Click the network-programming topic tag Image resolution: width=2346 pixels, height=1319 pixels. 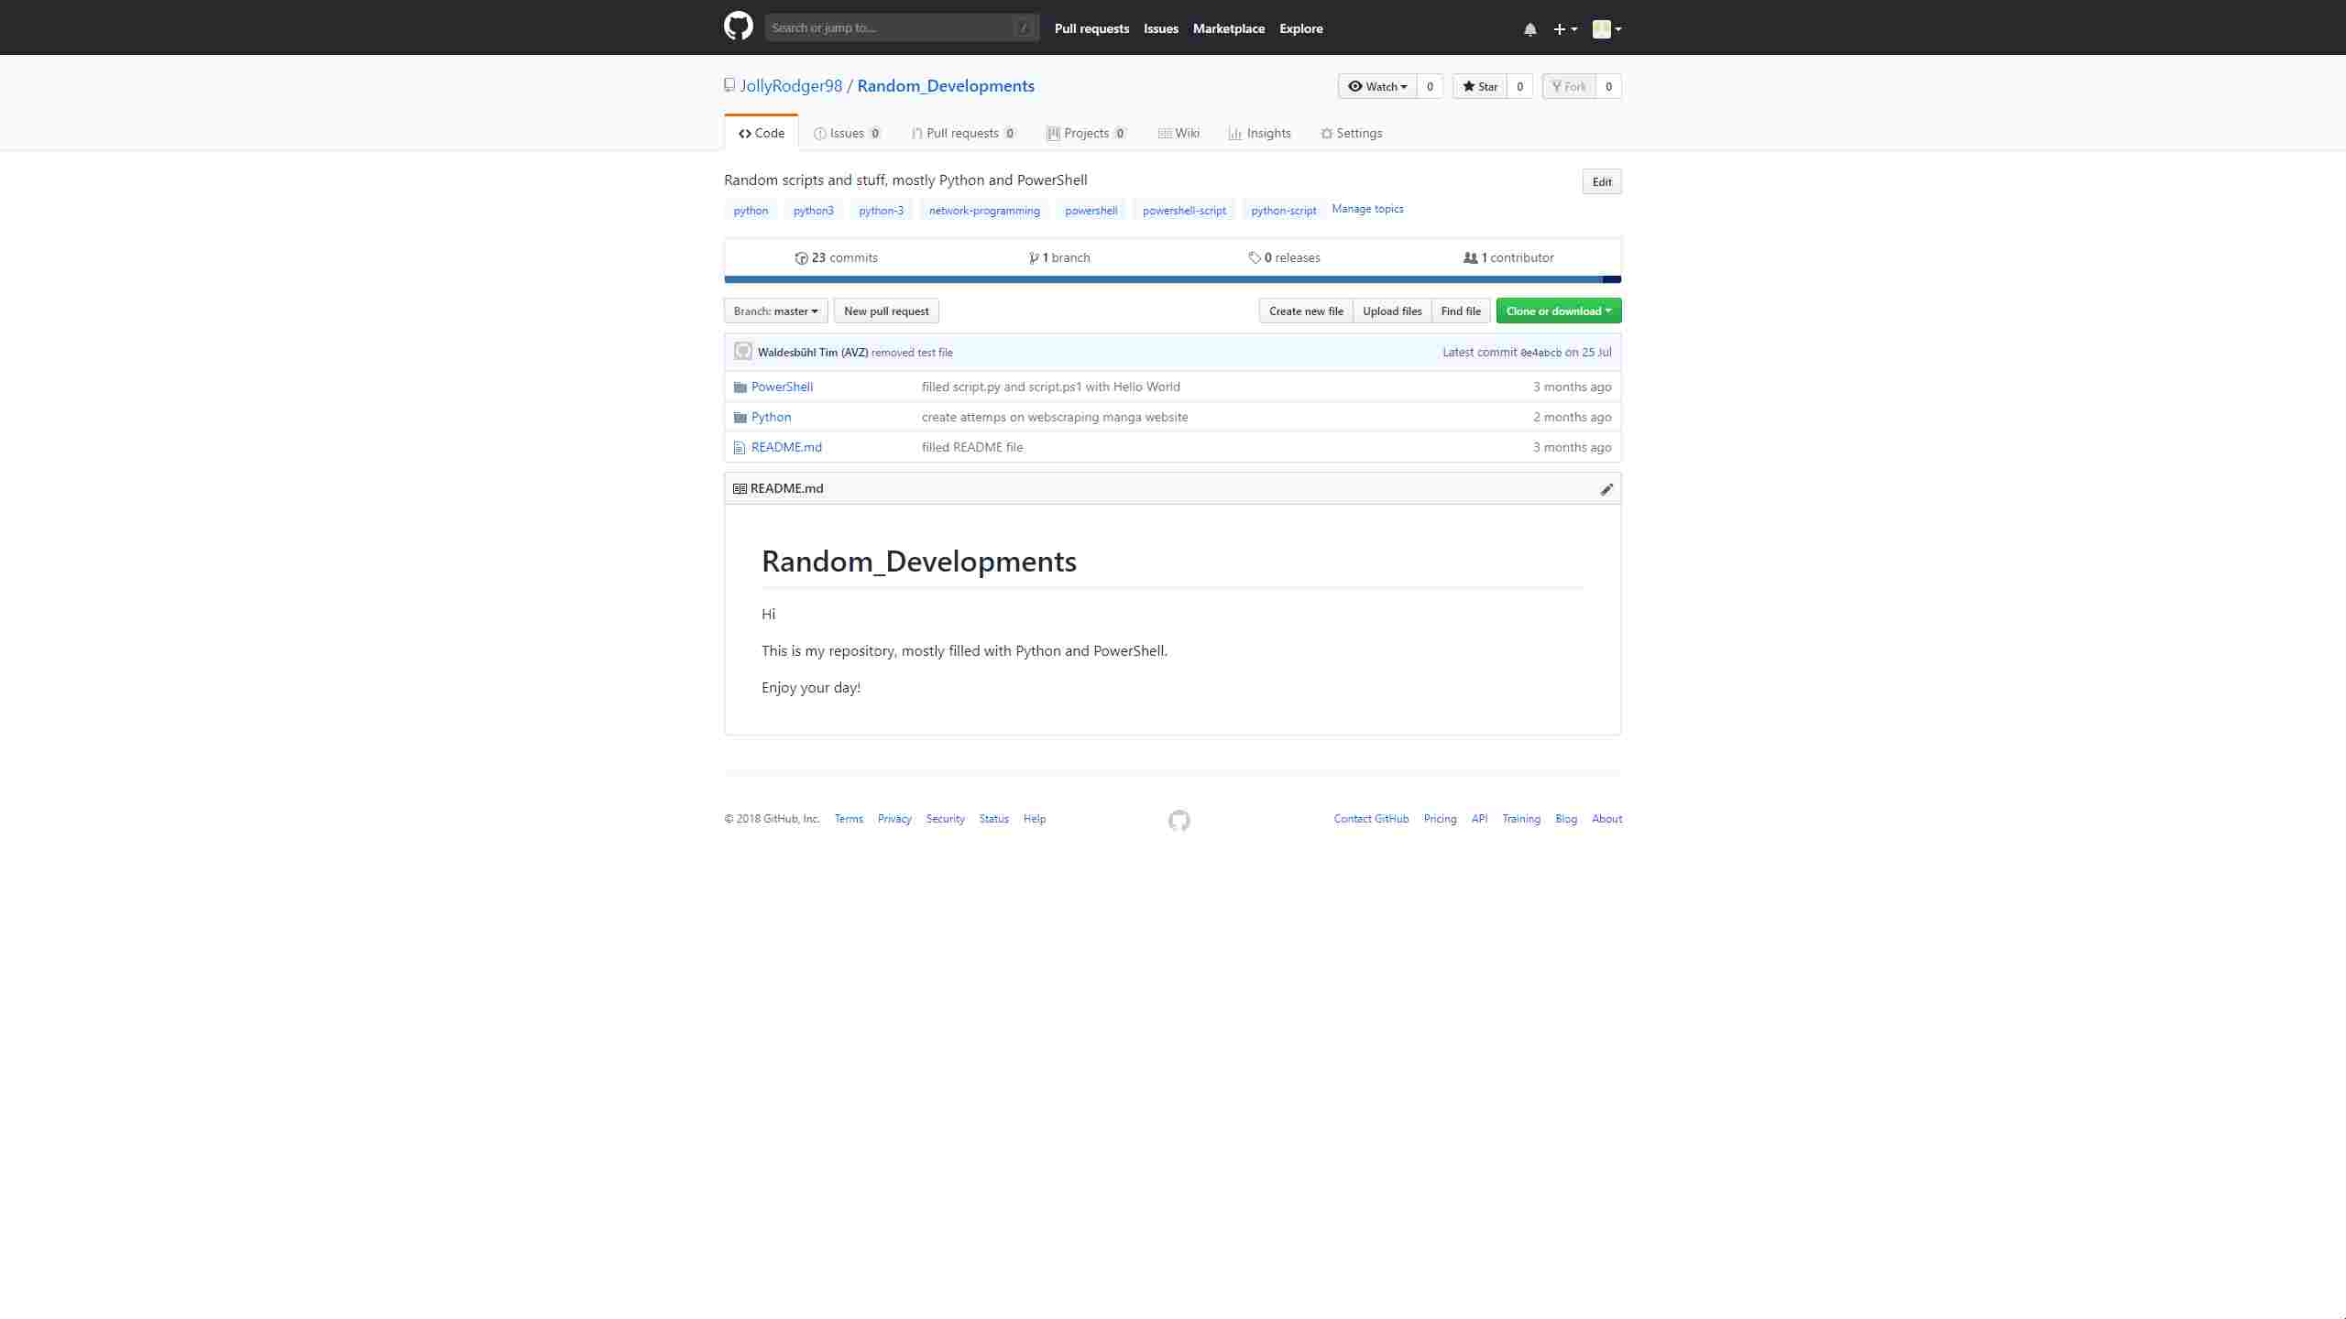(984, 211)
